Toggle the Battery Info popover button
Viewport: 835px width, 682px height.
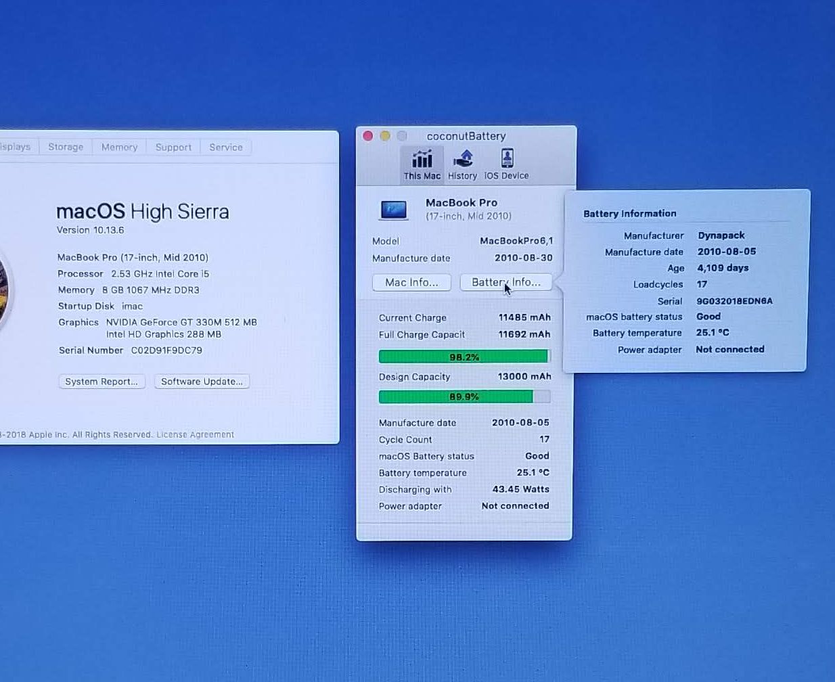[505, 282]
